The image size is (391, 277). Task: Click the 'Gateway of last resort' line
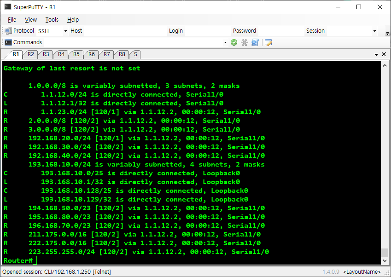point(72,68)
